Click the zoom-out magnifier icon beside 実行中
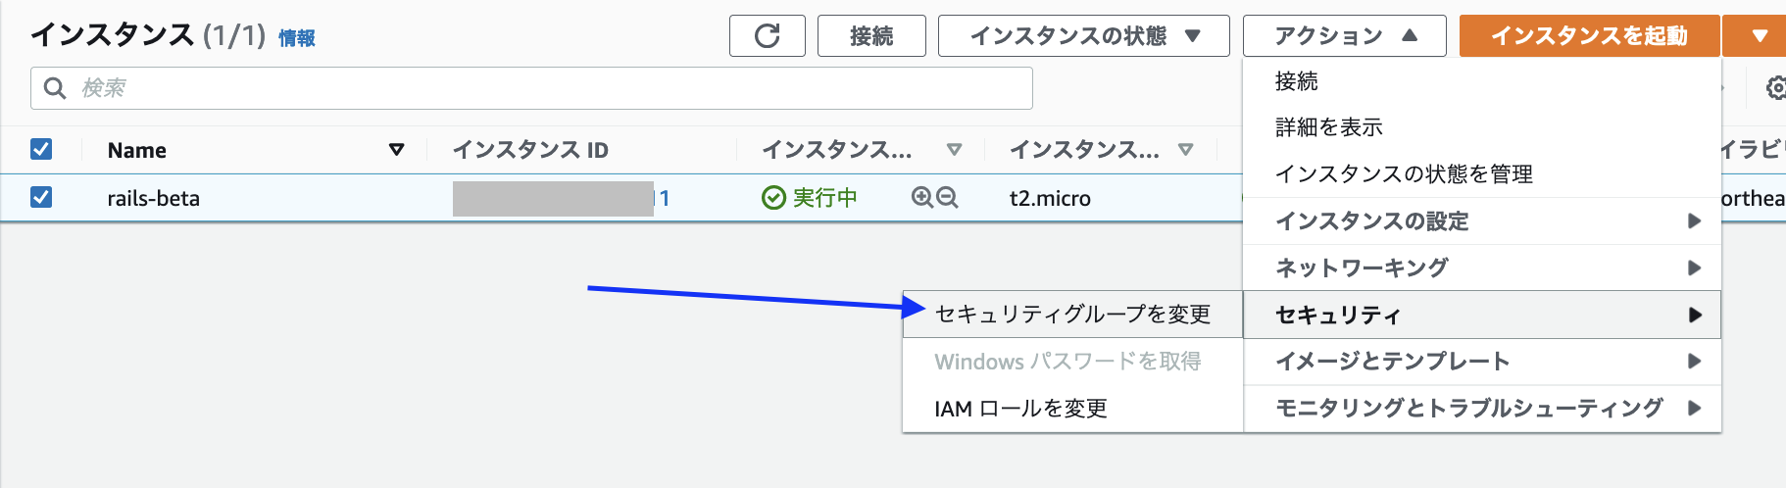 point(947,198)
